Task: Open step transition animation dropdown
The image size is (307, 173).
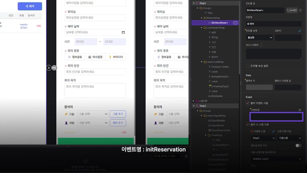Action: [276, 159]
